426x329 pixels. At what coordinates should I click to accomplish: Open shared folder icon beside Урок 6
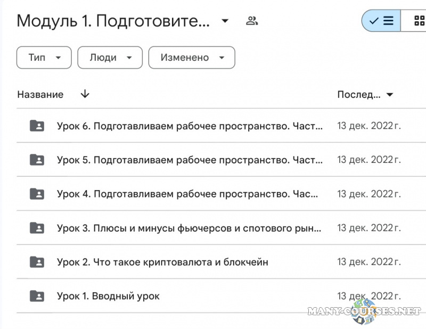tap(36, 126)
